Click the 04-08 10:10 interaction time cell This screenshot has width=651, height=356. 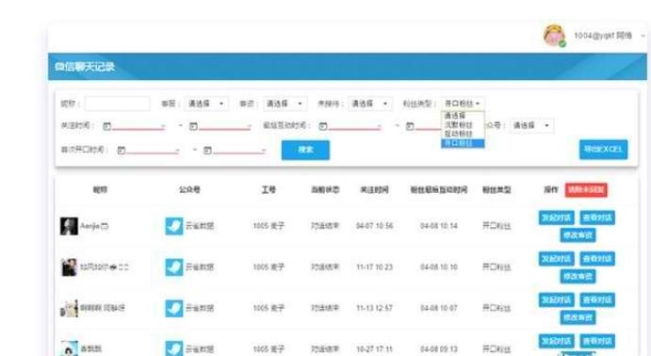(439, 267)
